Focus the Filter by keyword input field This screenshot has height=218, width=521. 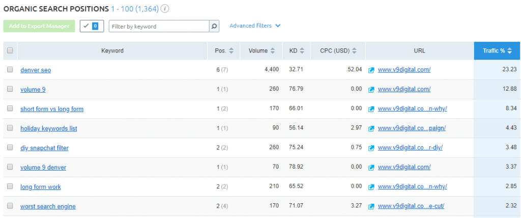click(159, 26)
